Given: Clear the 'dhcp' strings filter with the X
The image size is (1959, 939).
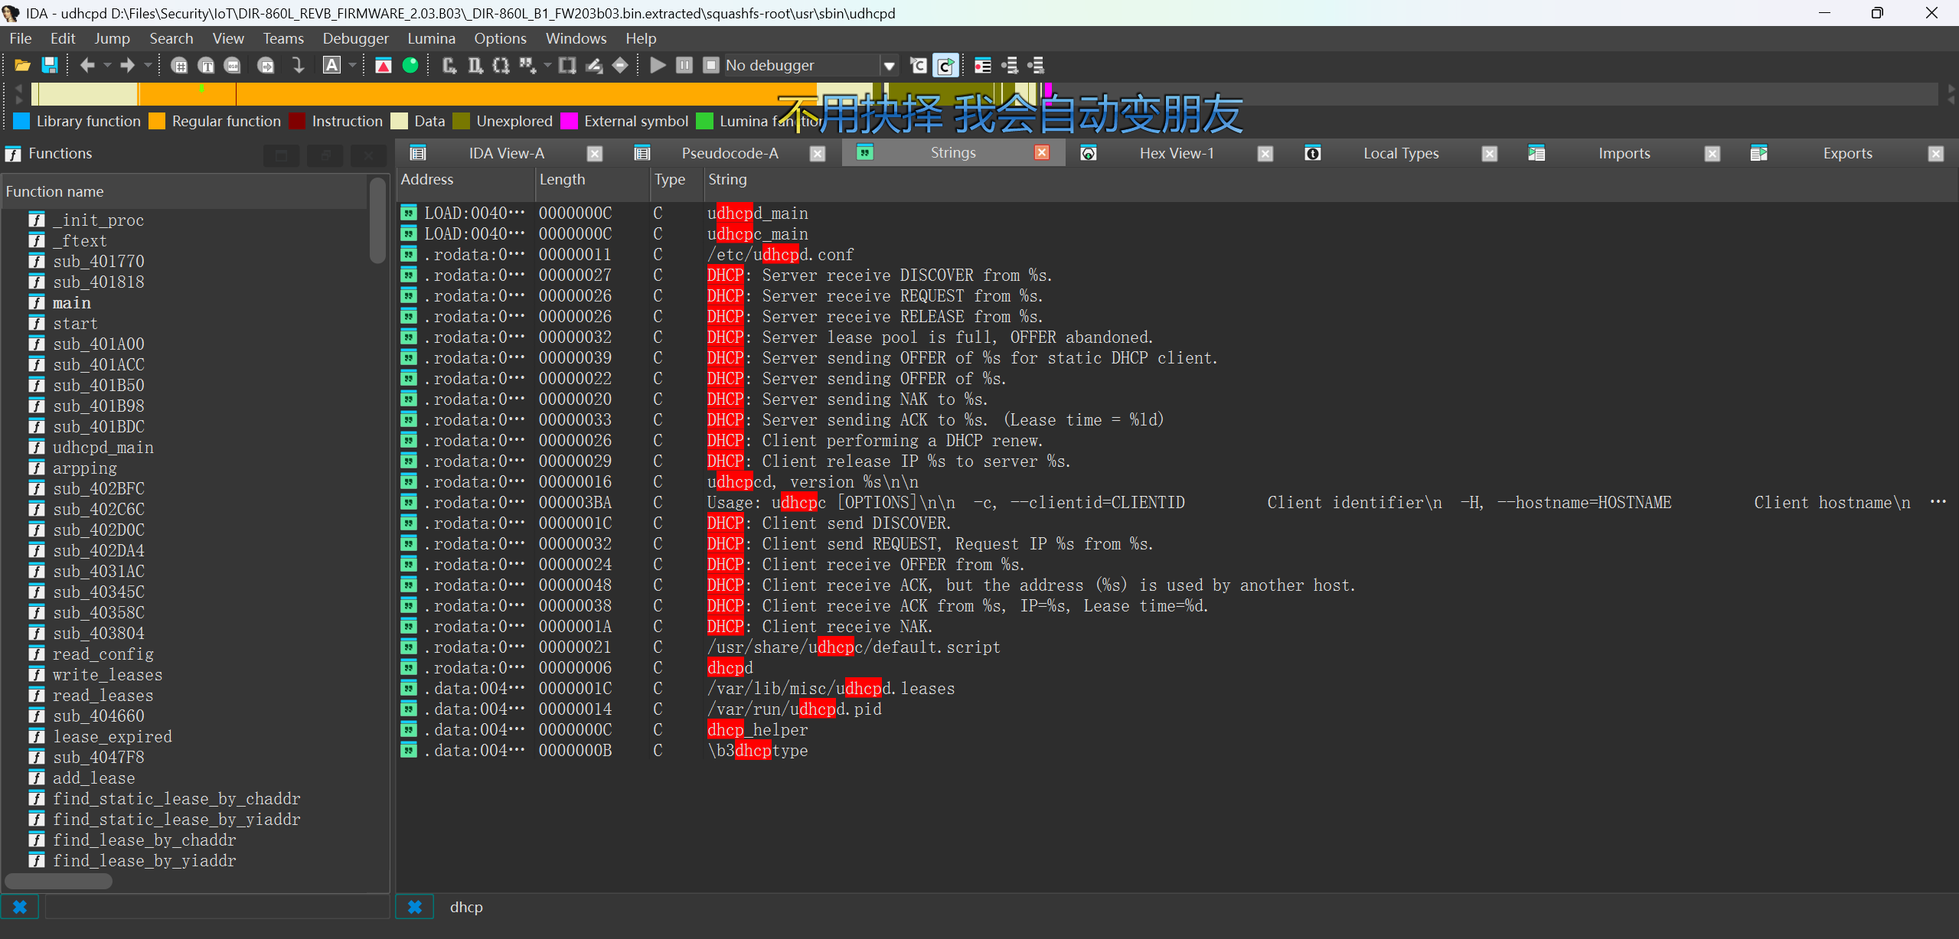Looking at the screenshot, I should [414, 907].
